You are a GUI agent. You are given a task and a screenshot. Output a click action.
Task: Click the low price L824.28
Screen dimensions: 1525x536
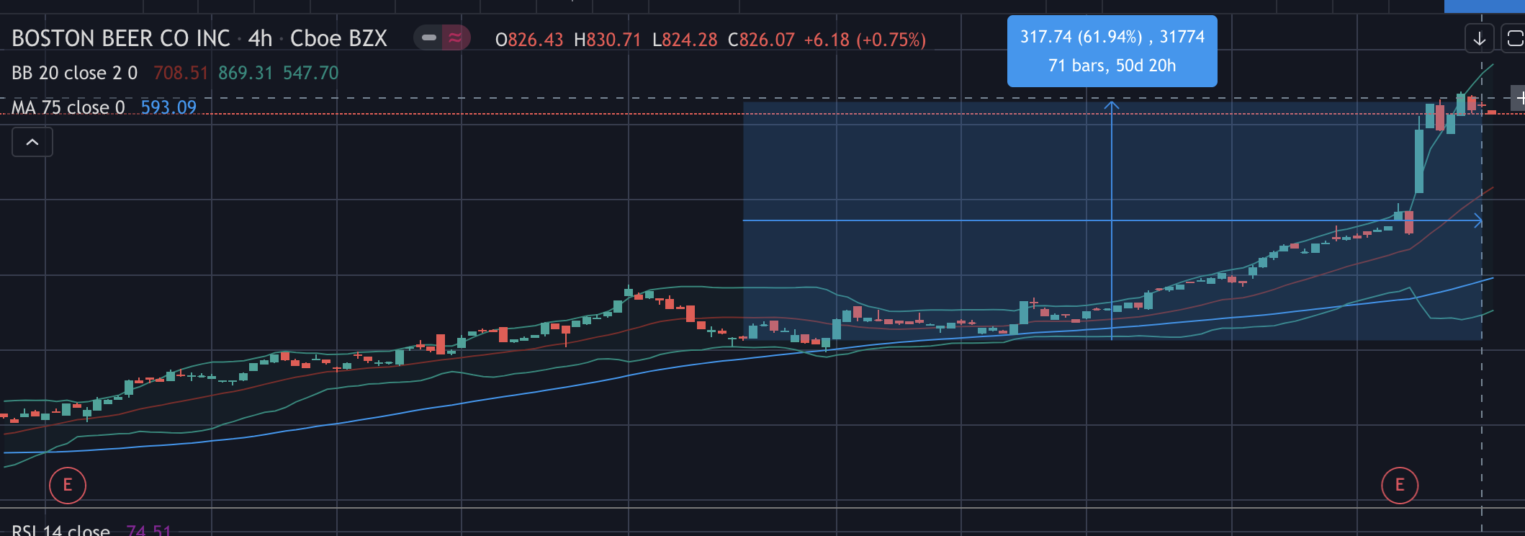point(685,40)
